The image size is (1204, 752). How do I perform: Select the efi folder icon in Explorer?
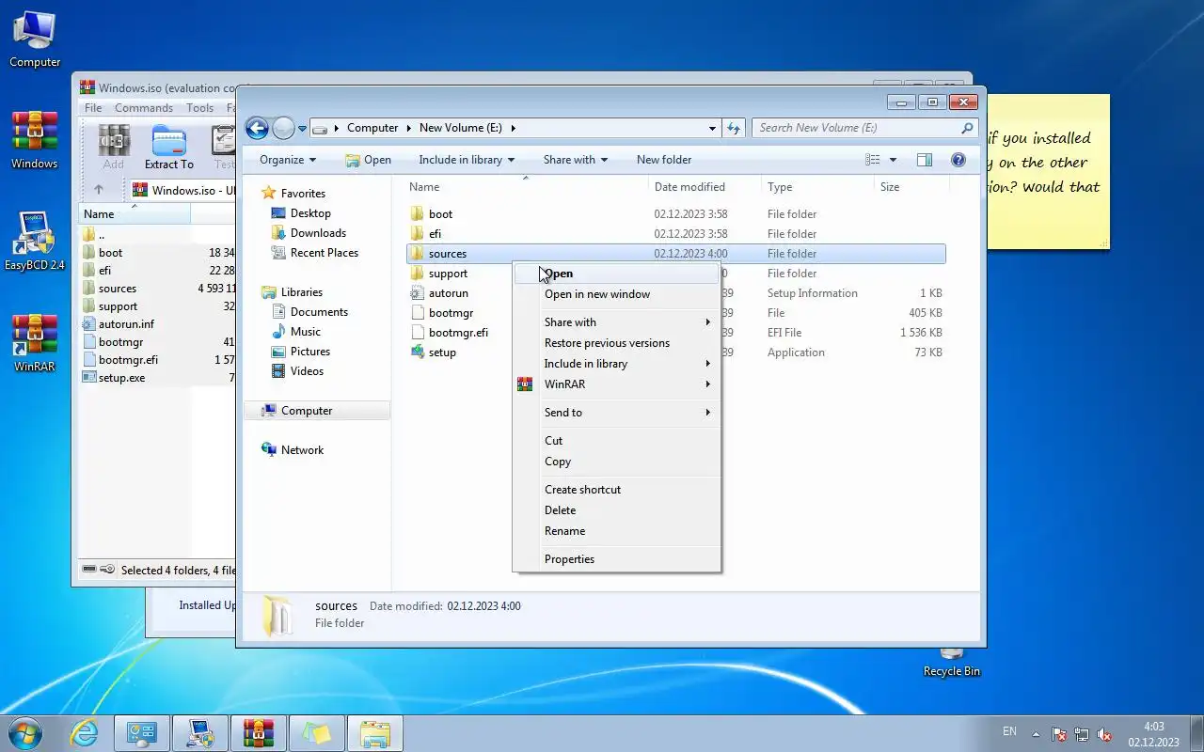[418, 234]
